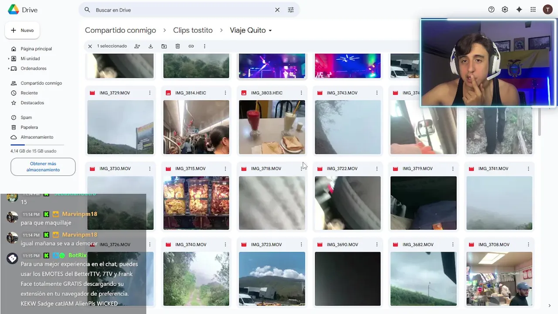Open more options for IMG_3719.MOV
The image size is (558, 314).
coord(453,169)
